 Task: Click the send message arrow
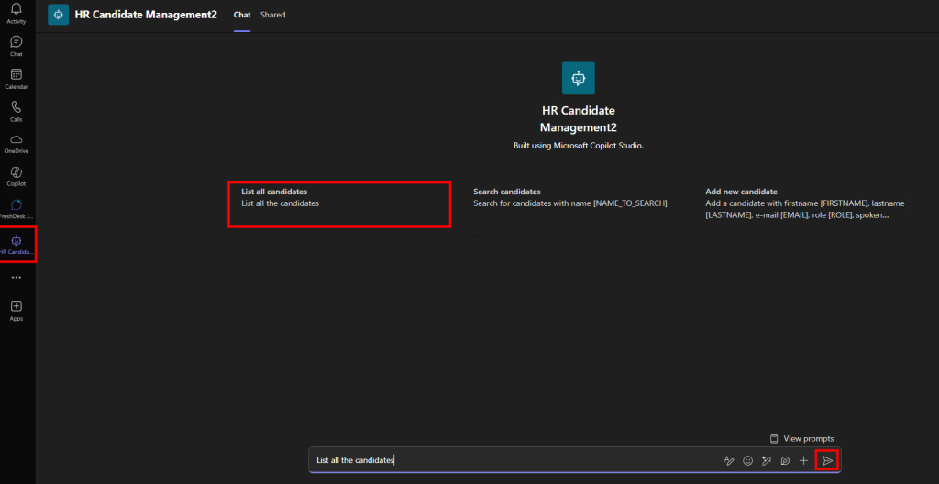[827, 460]
